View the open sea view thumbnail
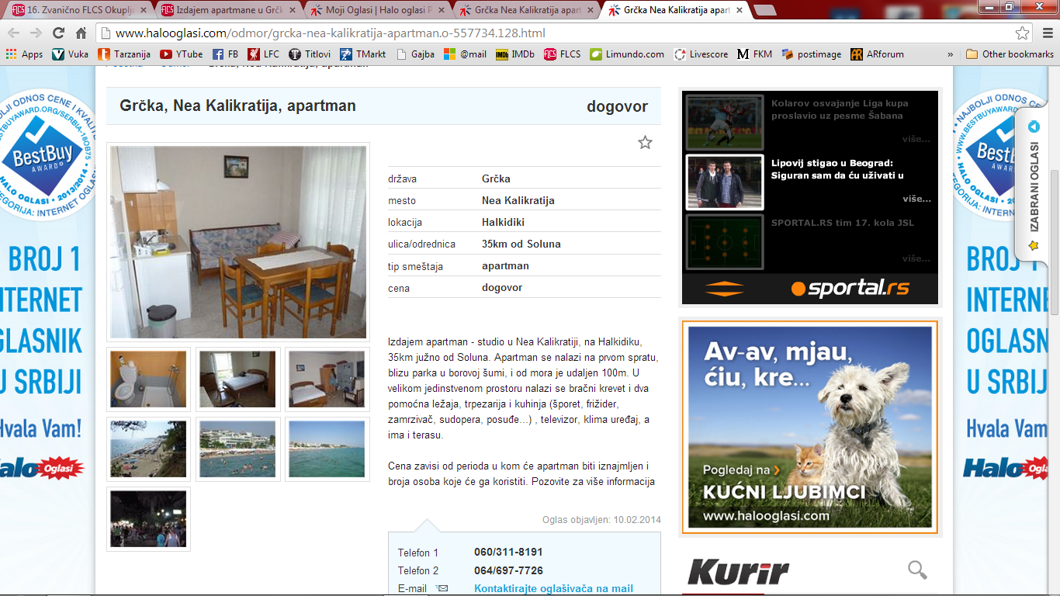 pyautogui.click(x=327, y=449)
